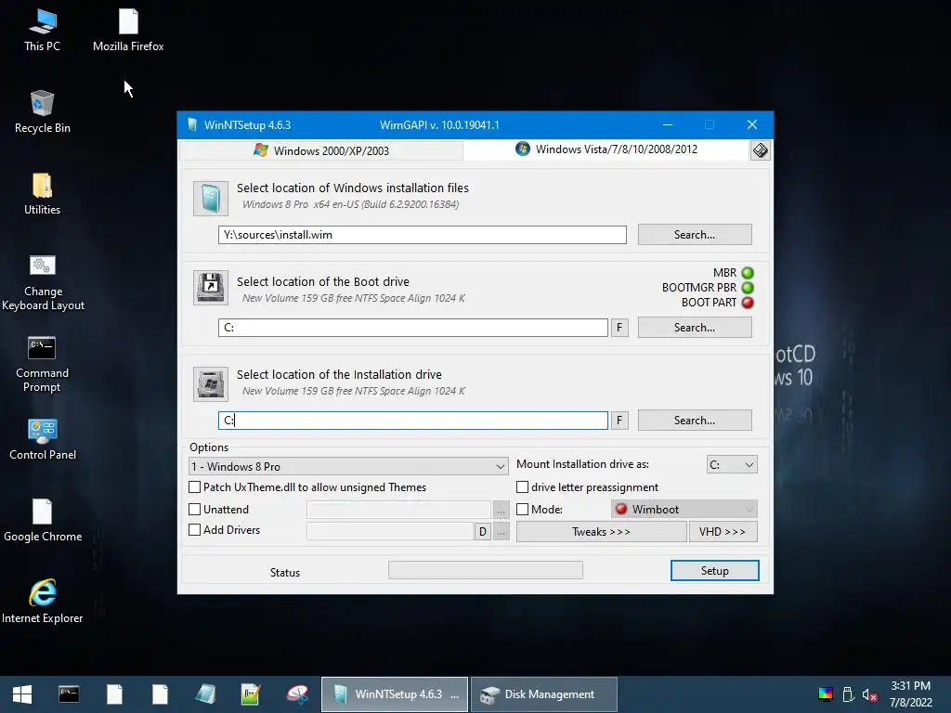Click the Add Drivers path field
Viewport: 951px width, 713px height.
point(390,532)
